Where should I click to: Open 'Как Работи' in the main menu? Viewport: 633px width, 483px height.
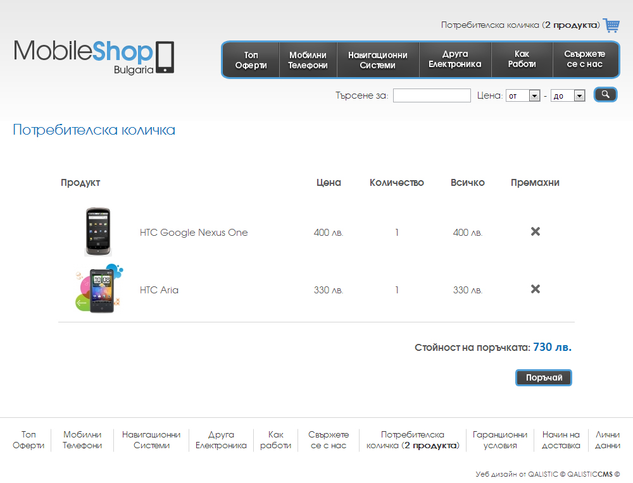tap(522, 59)
